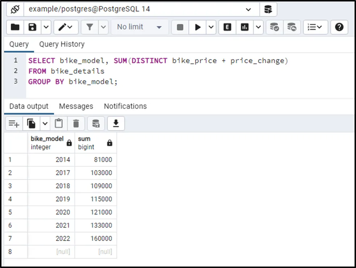Screen dimensions: 356x268
Task: Open the Help question mark icon
Action: click(339, 27)
